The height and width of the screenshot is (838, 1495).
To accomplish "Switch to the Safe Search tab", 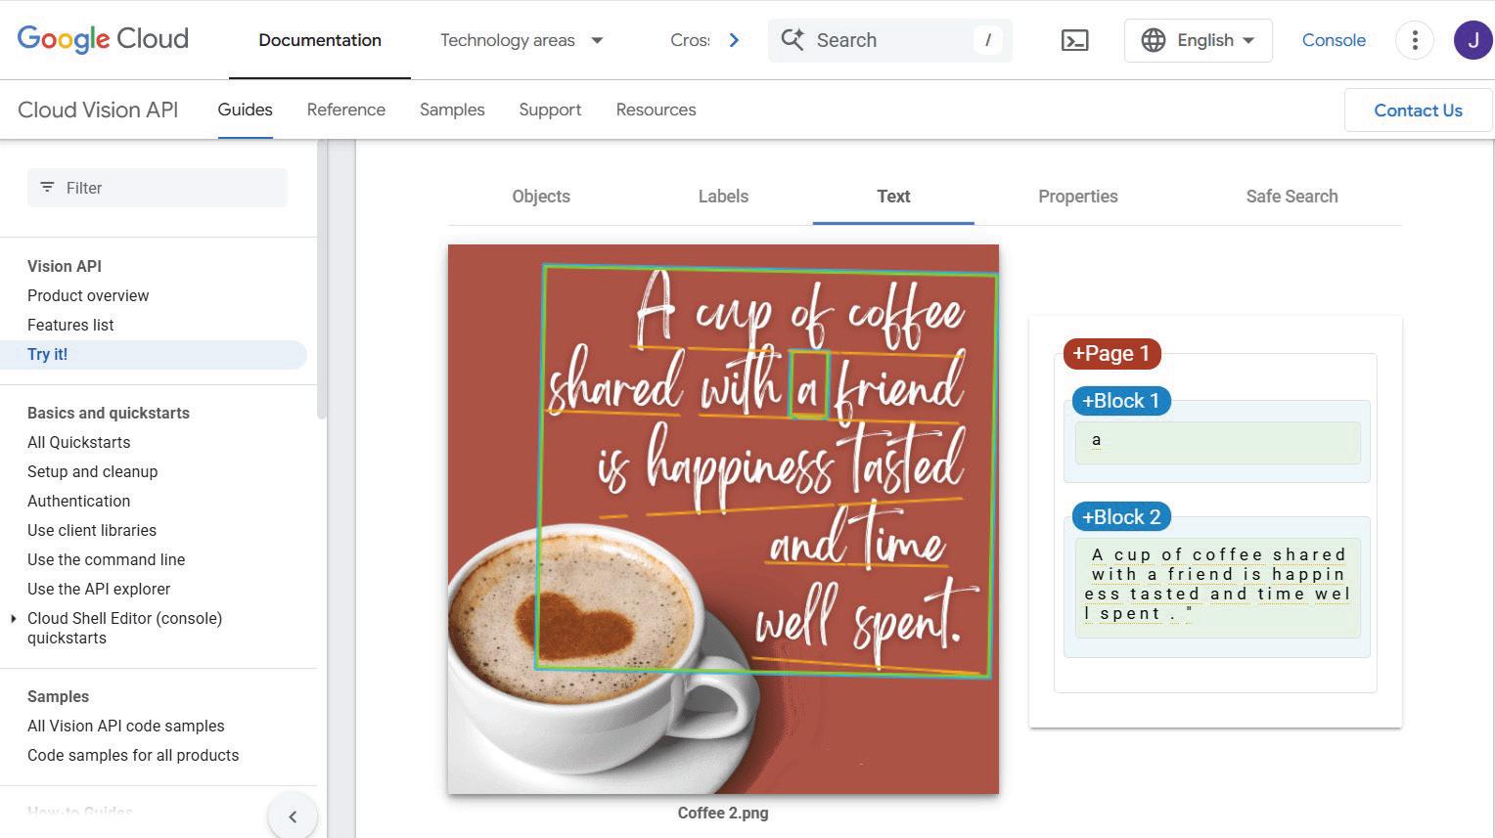I will [1291, 197].
